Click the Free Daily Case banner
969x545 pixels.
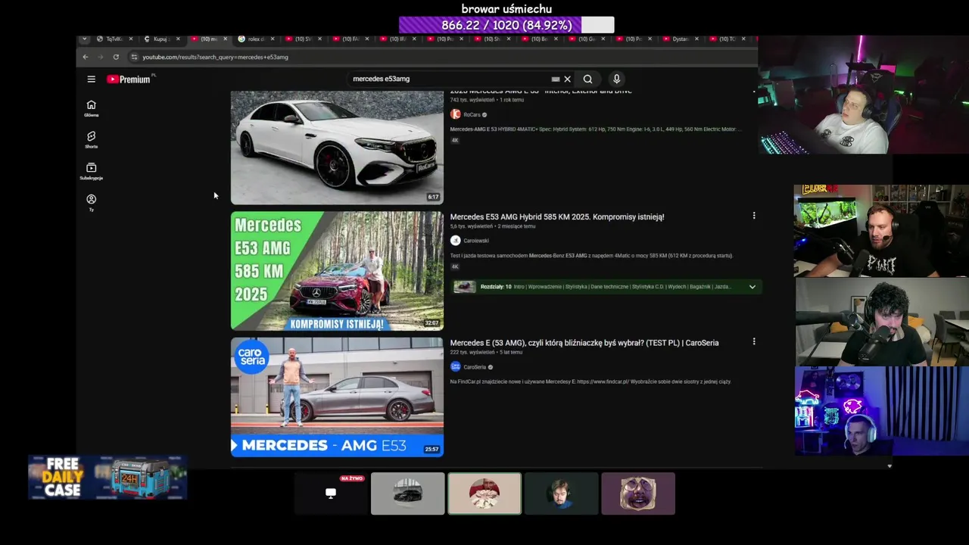[107, 478]
